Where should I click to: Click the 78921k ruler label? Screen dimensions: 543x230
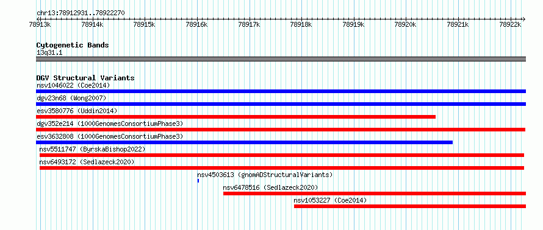tap(458, 24)
